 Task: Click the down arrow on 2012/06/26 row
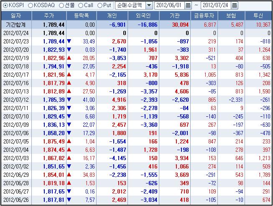coord(69,200)
